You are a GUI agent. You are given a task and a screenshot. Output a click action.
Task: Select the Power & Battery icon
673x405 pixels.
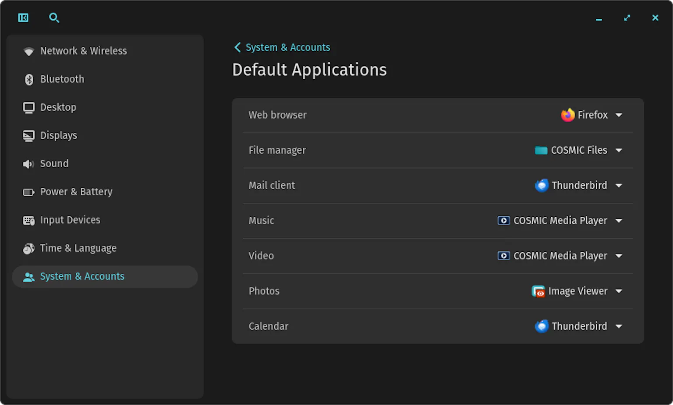pyautogui.click(x=28, y=192)
